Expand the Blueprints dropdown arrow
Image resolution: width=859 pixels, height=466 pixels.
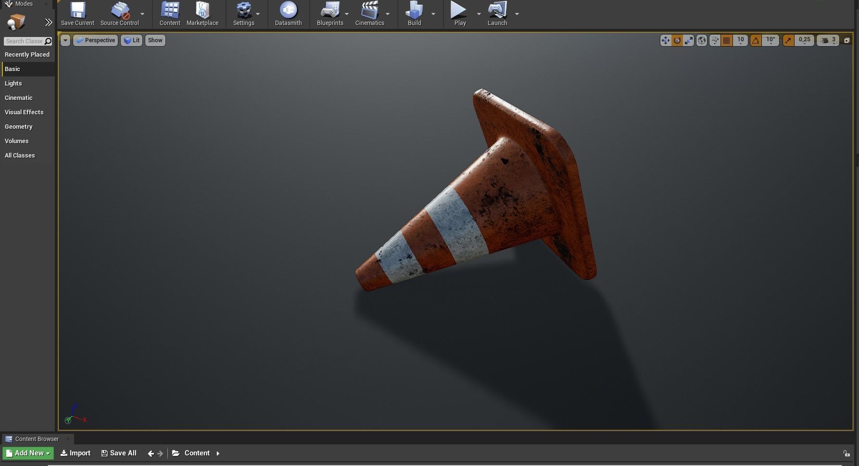tap(347, 14)
